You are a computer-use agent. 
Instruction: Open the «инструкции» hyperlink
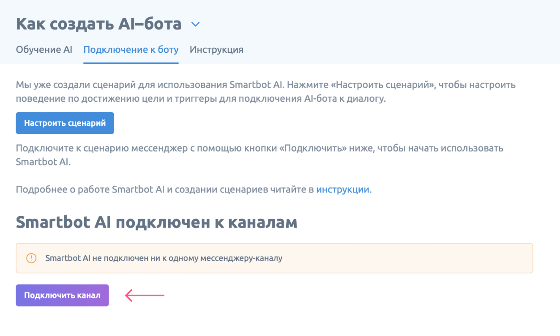pos(343,189)
